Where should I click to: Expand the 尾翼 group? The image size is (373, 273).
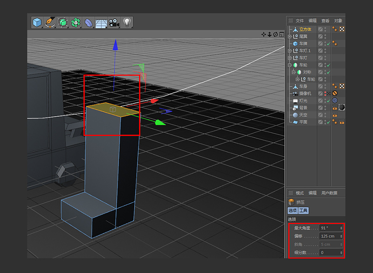[290, 37]
